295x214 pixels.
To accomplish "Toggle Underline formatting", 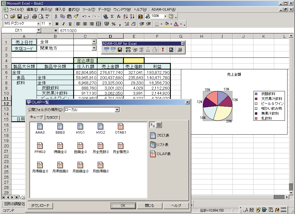I will [70, 24].
